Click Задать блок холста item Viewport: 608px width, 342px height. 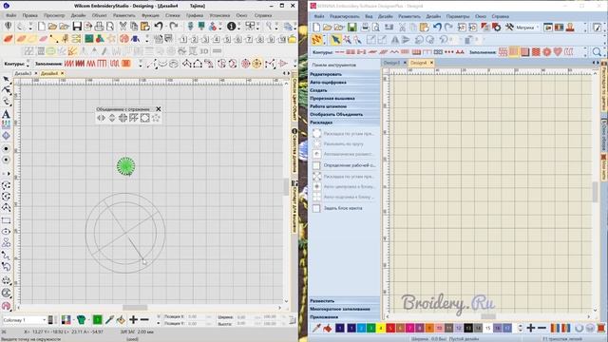click(x=337, y=208)
